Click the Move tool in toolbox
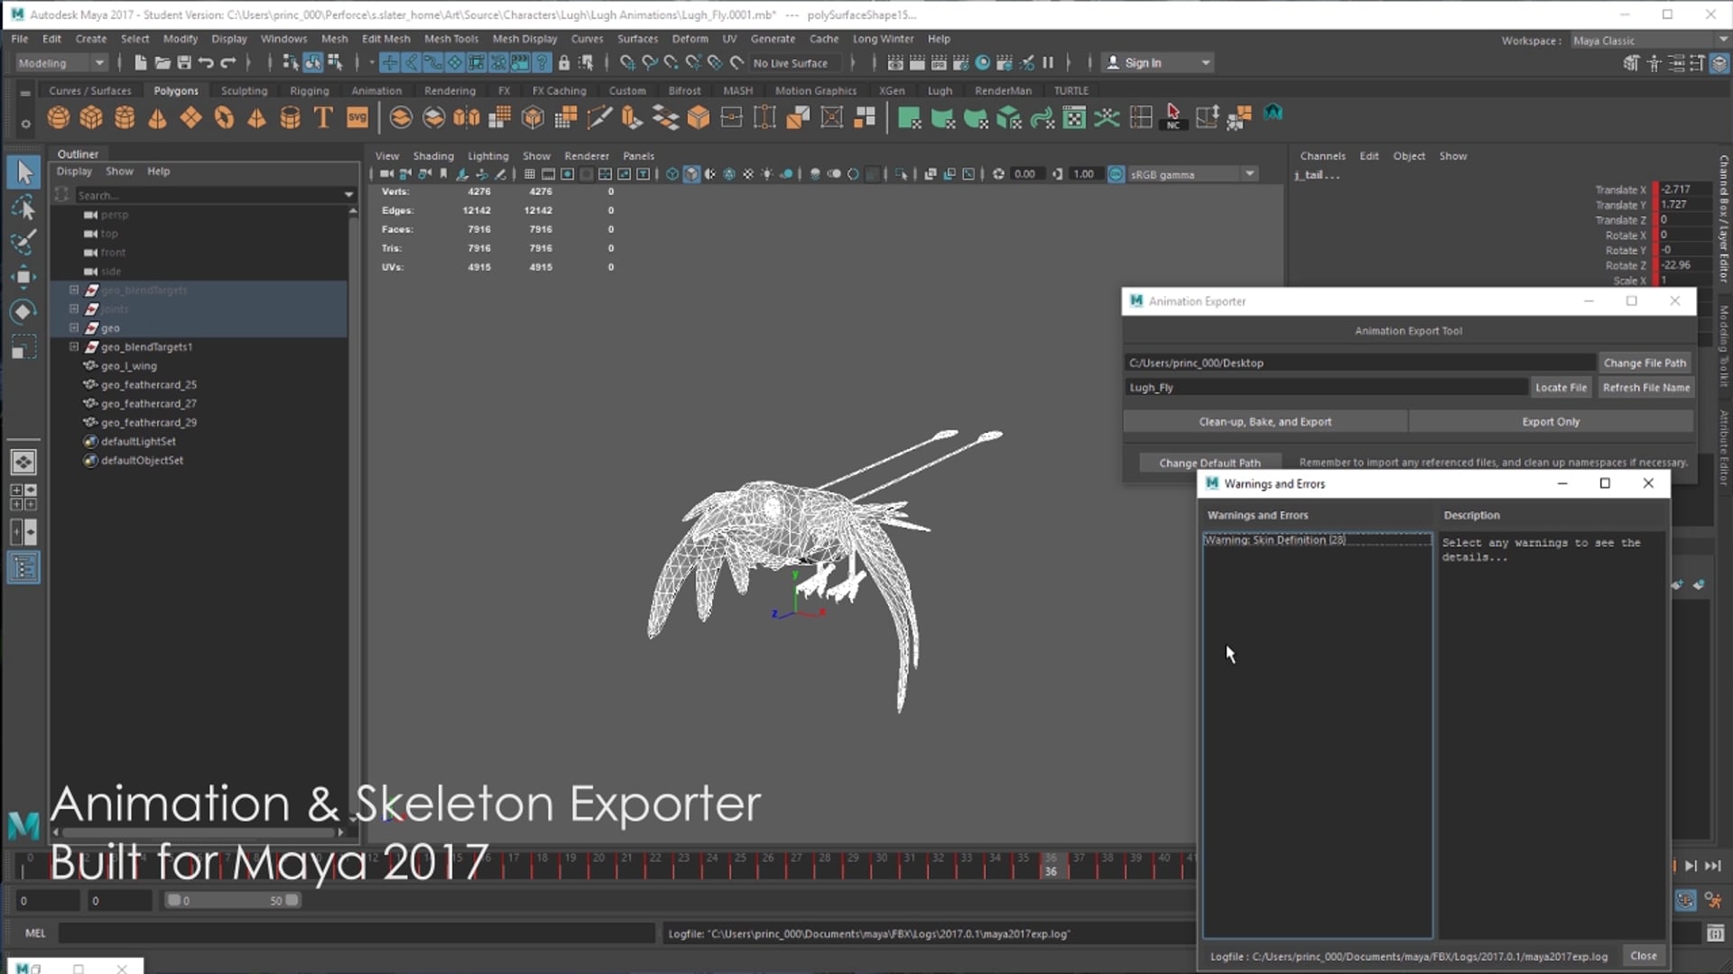Viewport: 1733px width, 974px height. point(23,277)
